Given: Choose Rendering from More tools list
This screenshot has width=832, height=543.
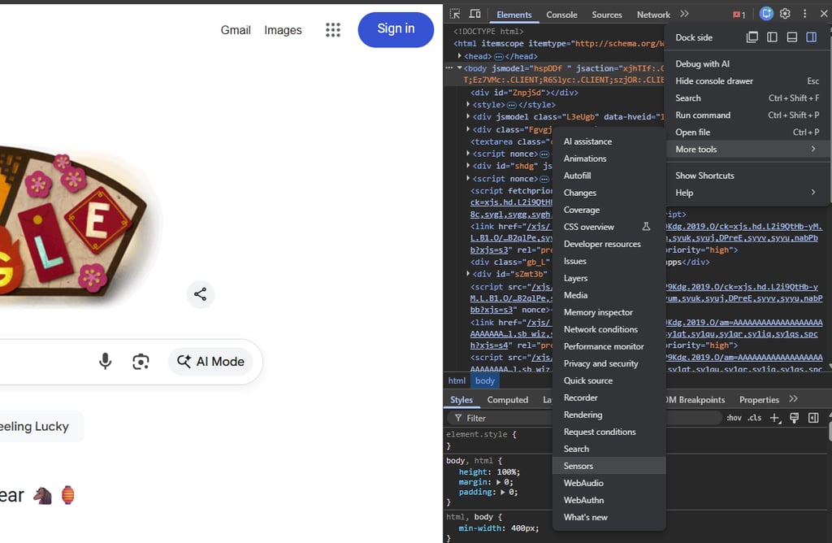Looking at the screenshot, I should click(609, 415).
